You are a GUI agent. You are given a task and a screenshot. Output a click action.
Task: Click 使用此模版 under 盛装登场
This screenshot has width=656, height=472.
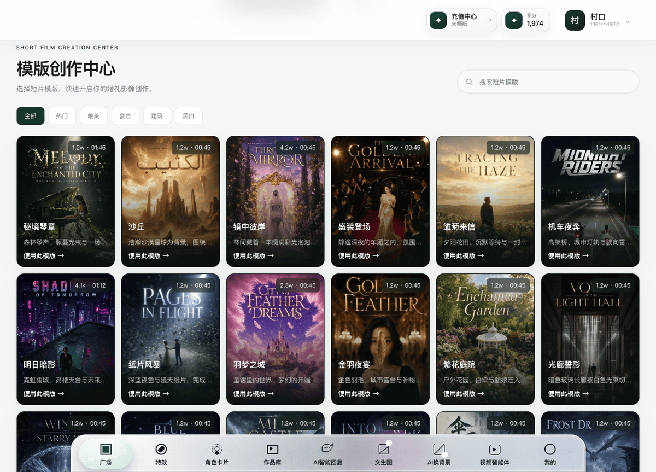359,255
